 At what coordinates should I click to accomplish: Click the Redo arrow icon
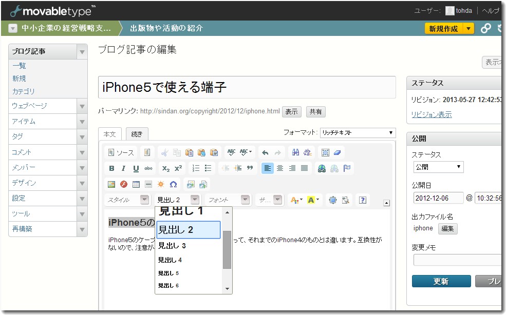pos(277,152)
